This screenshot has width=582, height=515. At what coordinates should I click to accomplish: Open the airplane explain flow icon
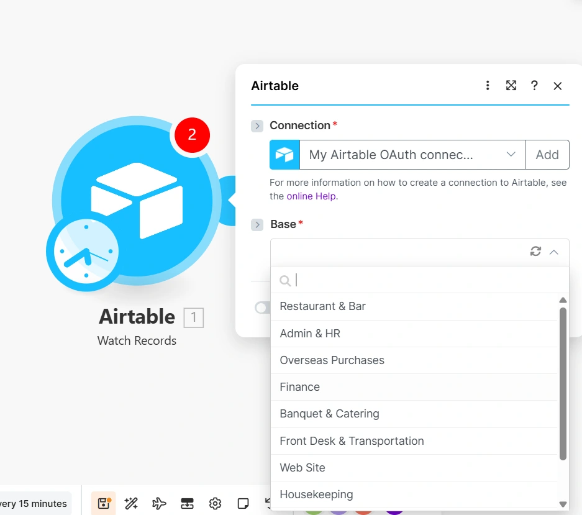tap(159, 503)
